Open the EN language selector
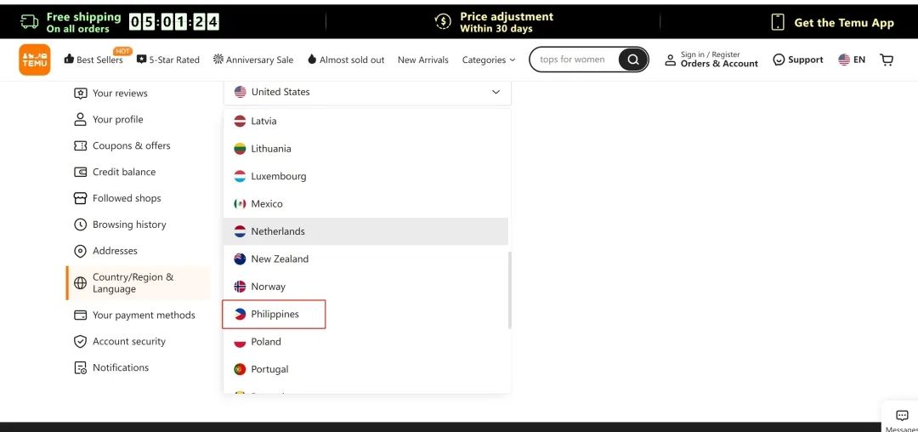This screenshot has width=918, height=432. (x=852, y=60)
